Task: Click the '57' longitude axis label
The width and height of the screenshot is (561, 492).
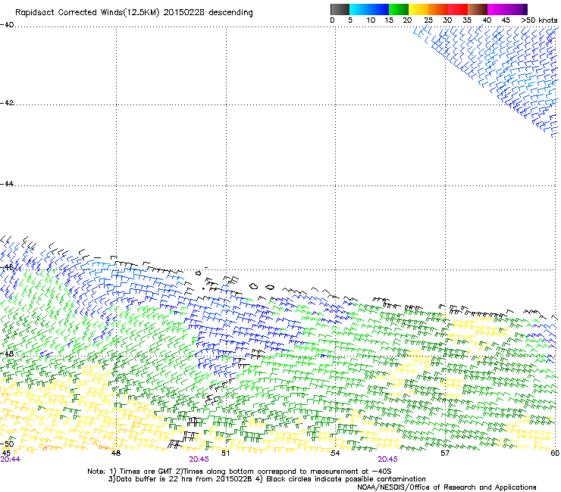Action: coord(445,453)
